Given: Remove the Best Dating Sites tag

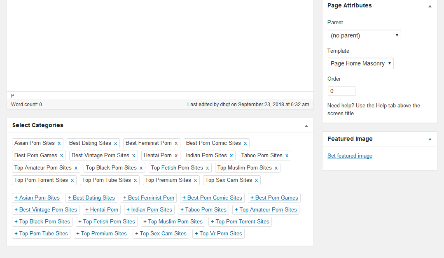Looking at the screenshot, I should (x=115, y=143).
